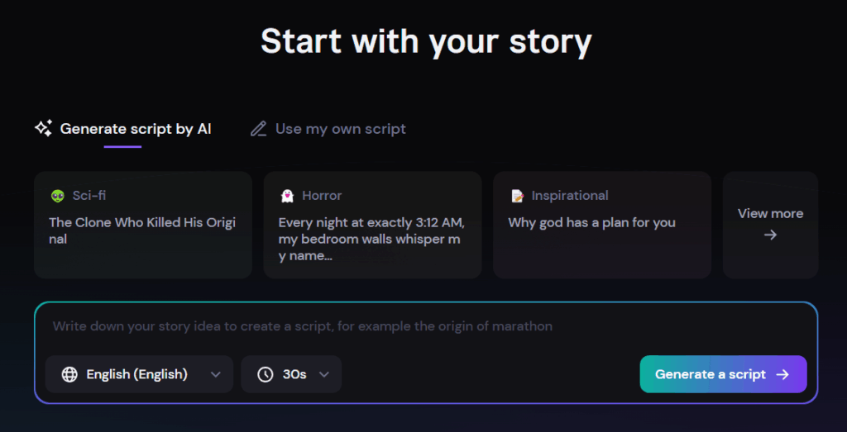
Task: Switch to Use my own script tab
Action: (x=340, y=129)
